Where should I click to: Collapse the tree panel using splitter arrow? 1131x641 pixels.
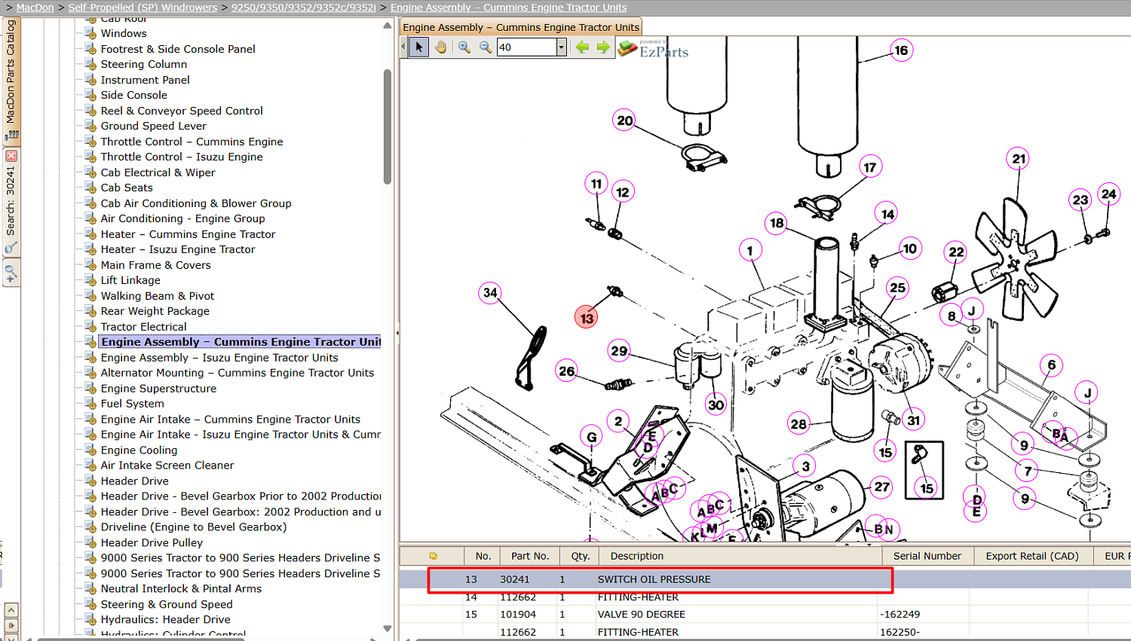(x=397, y=331)
